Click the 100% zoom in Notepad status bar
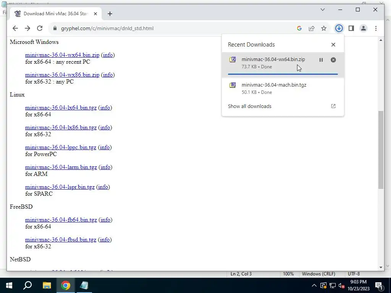The width and height of the screenshot is (391, 293). point(288,274)
